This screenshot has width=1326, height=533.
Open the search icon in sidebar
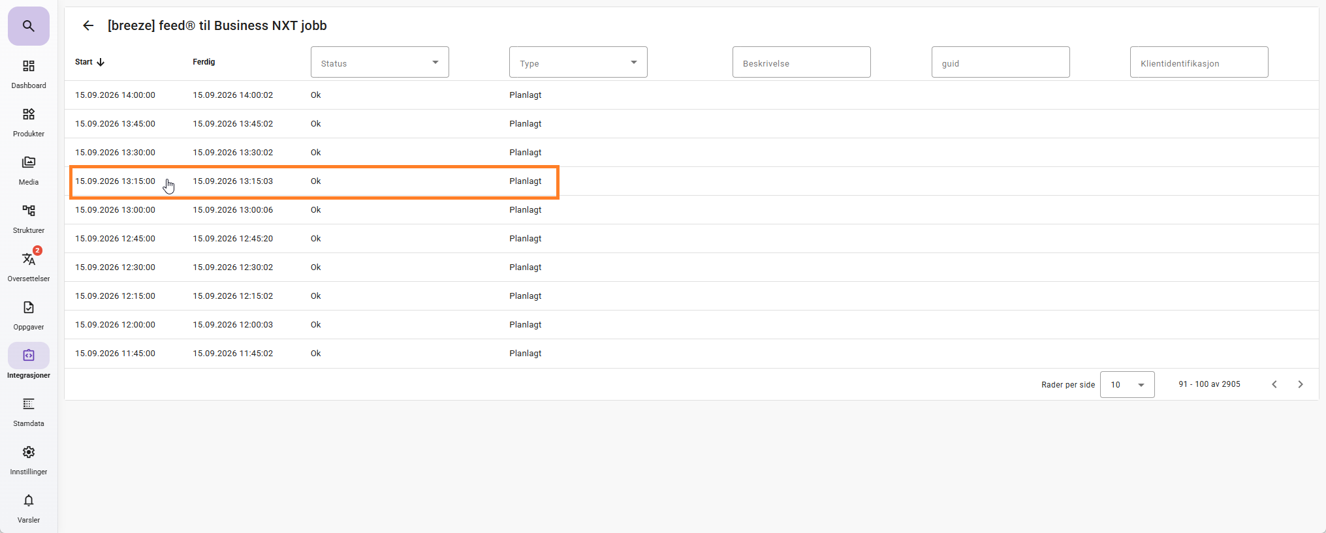click(x=29, y=26)
